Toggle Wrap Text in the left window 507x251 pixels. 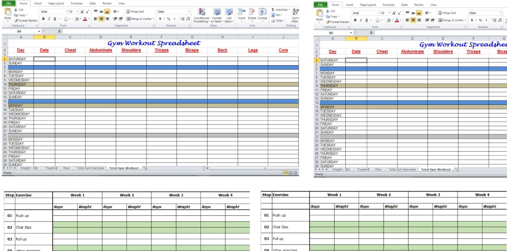click(x=135, y=11)
